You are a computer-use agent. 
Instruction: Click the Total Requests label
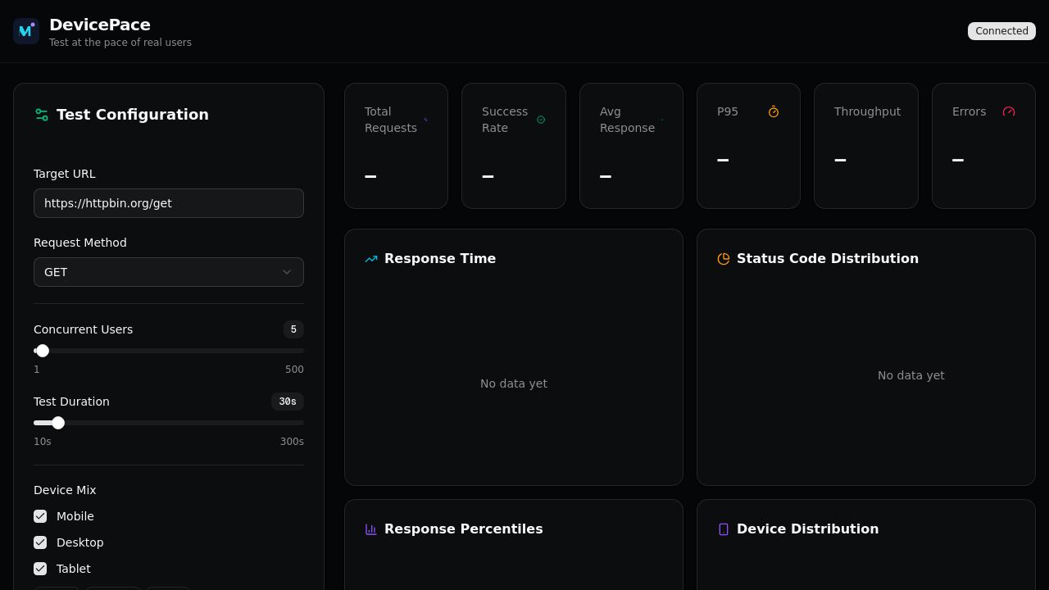(391, 120)
